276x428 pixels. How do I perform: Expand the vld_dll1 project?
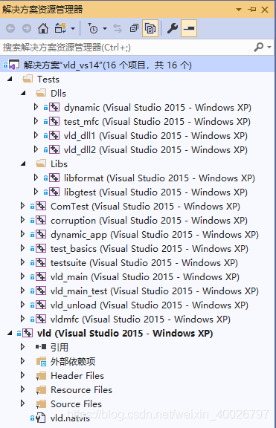coord(36,135)
